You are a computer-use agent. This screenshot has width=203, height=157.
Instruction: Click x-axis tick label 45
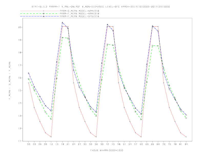[x=113, y=144]
